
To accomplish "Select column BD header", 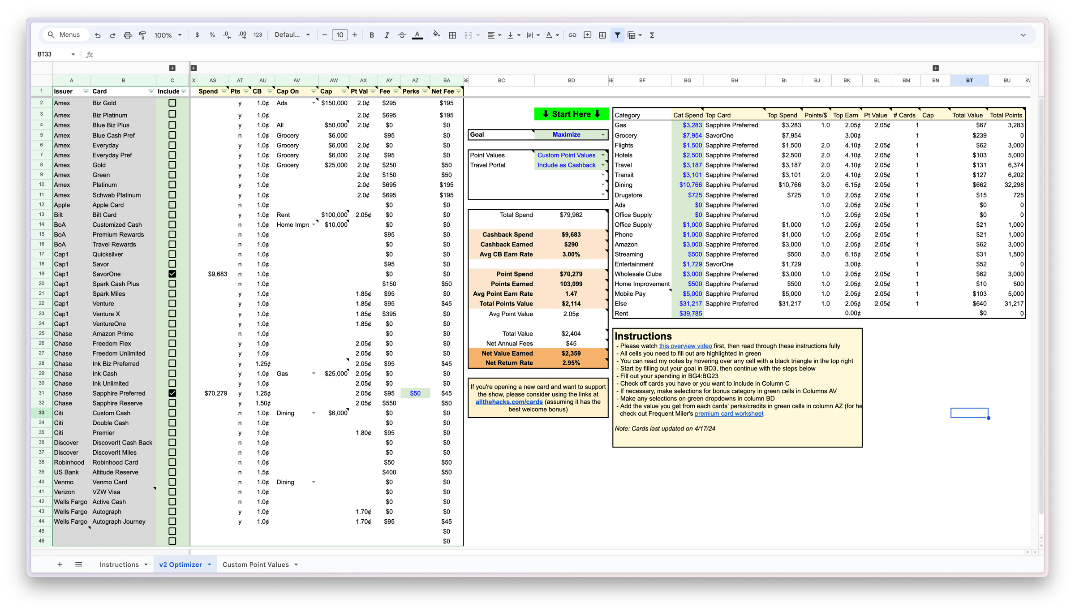I will 571,81.
